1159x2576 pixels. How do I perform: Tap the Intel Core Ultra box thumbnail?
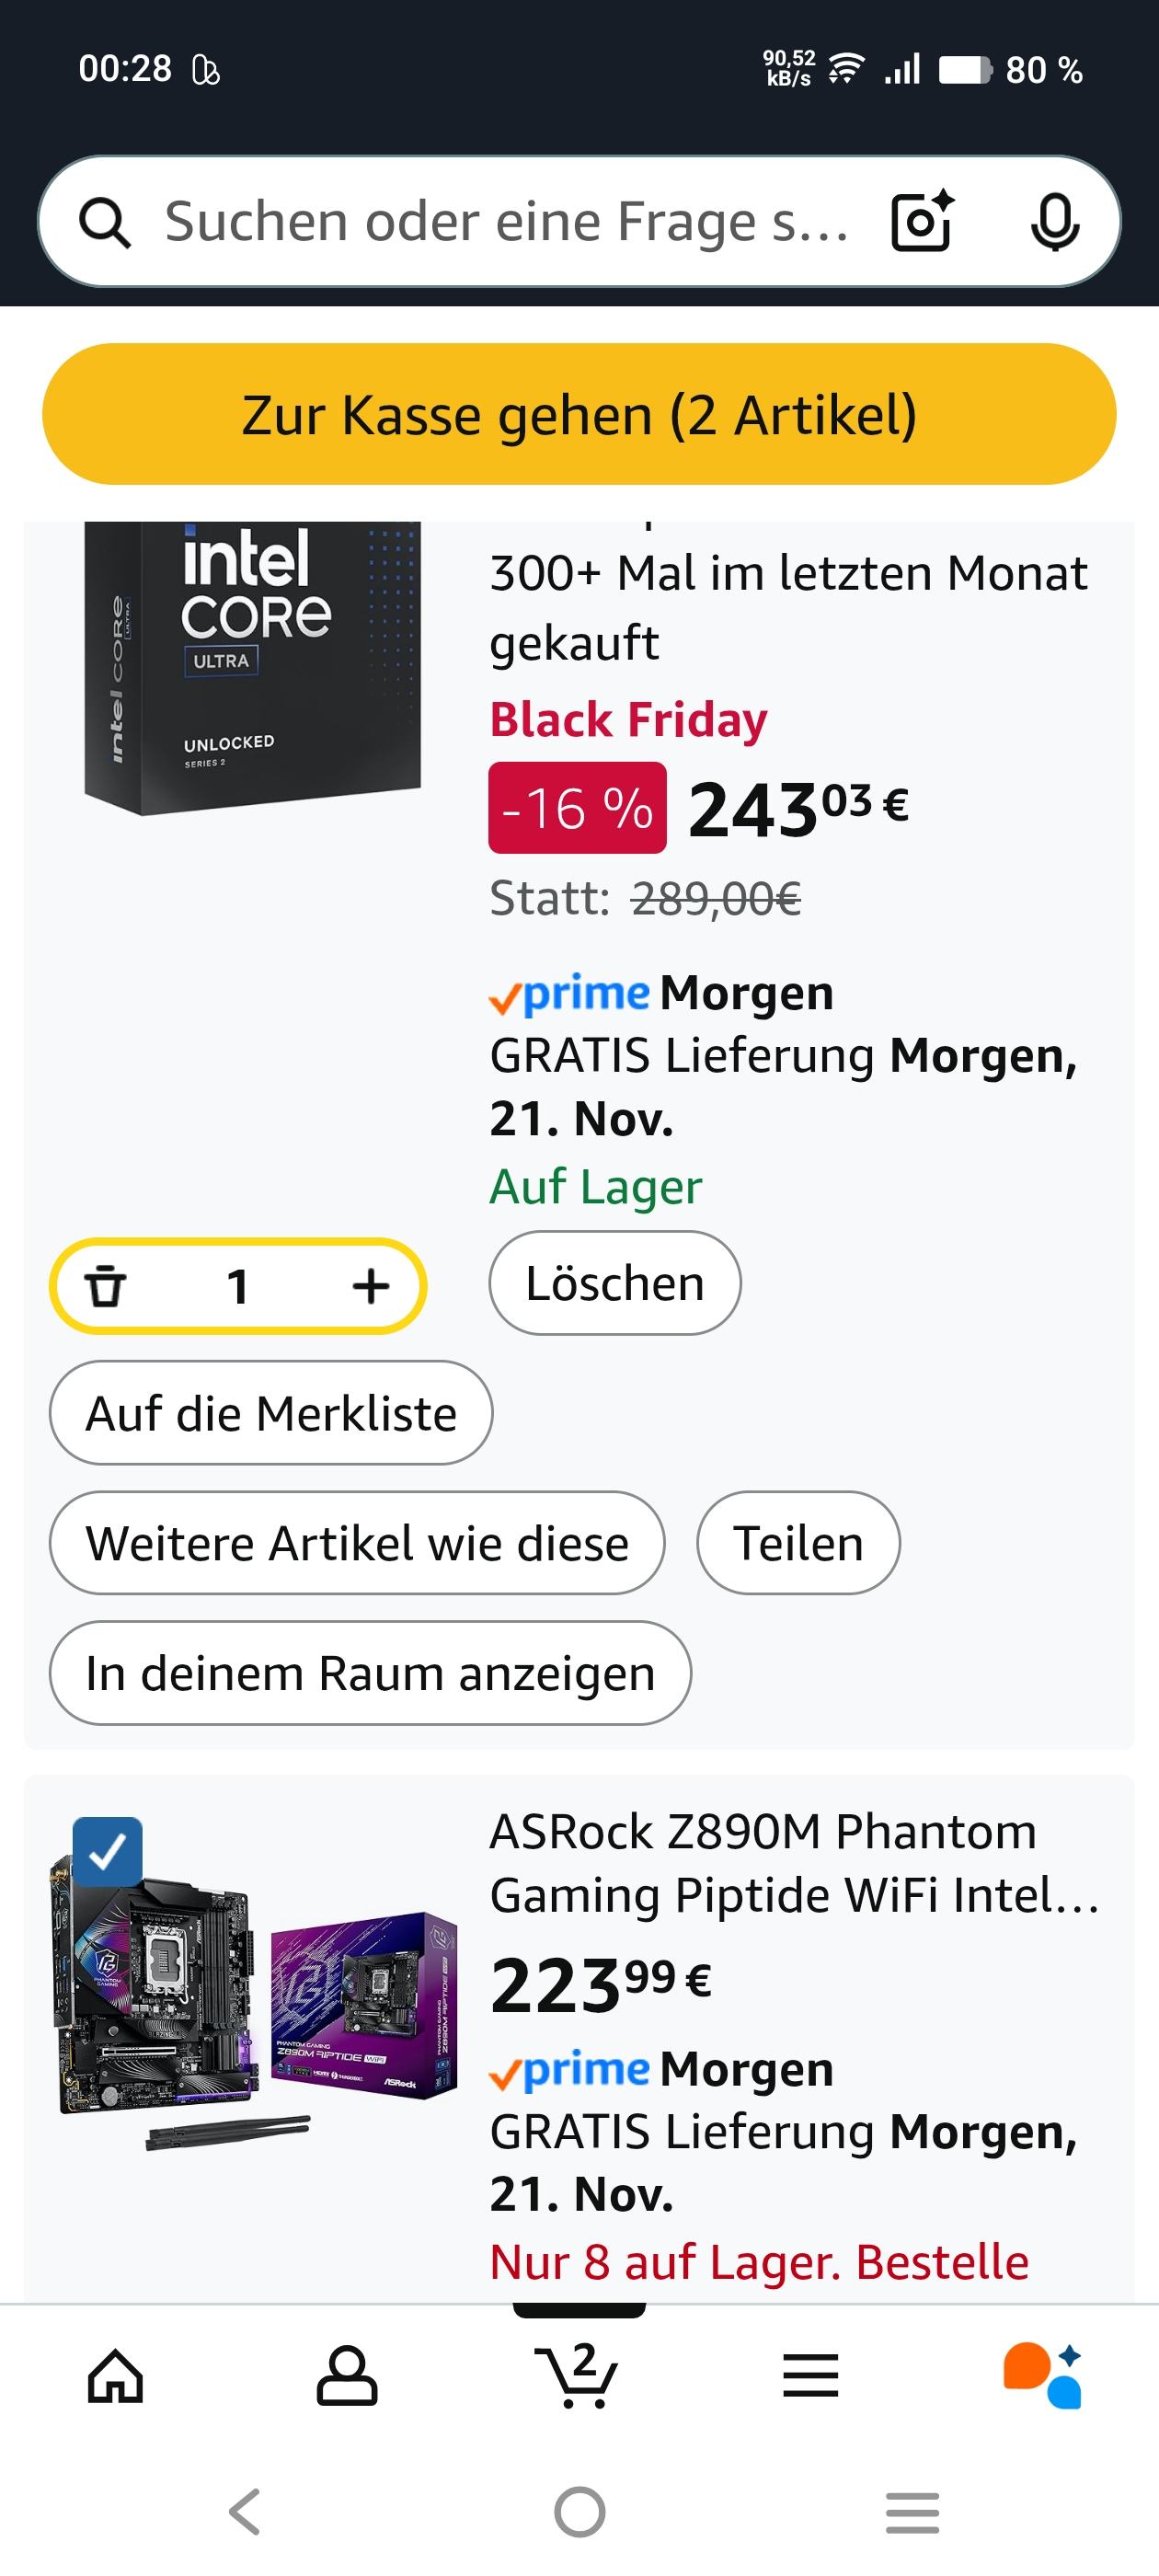252,667
